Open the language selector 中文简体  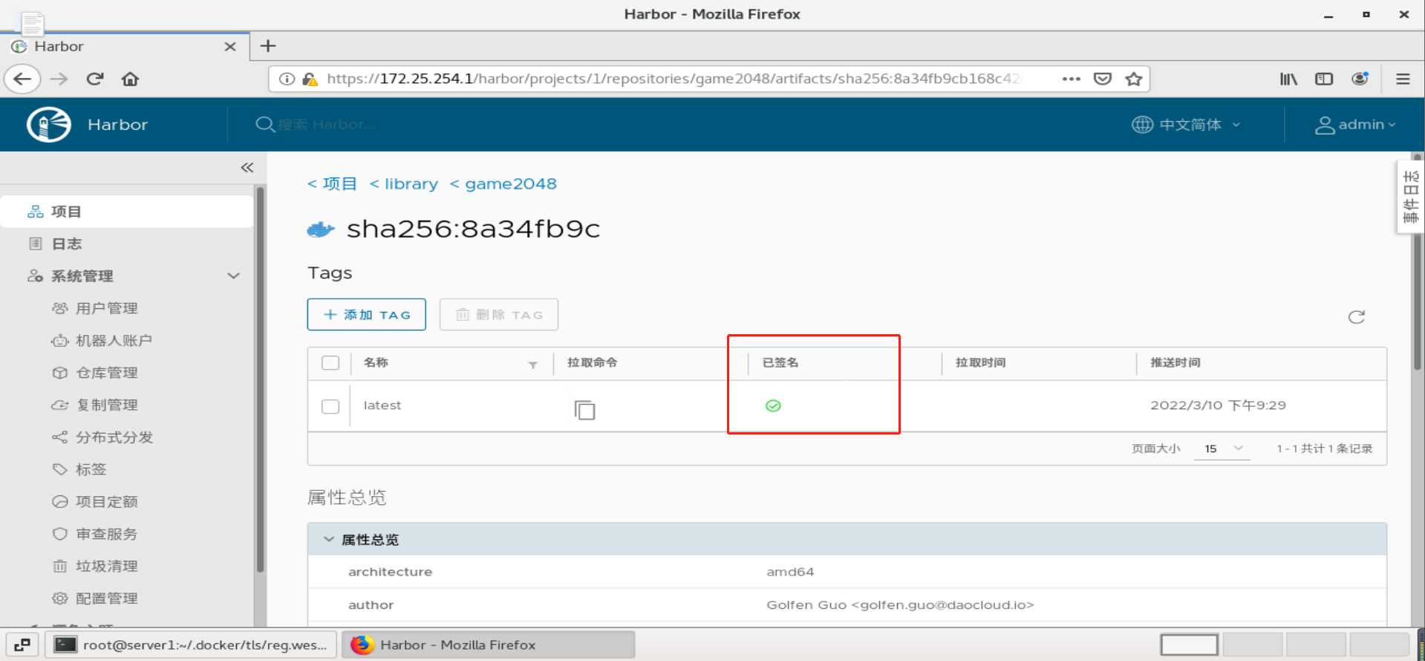[x=1186, y=125]
